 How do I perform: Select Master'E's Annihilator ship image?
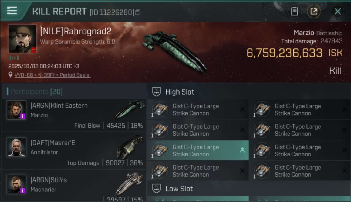(130, 147)
